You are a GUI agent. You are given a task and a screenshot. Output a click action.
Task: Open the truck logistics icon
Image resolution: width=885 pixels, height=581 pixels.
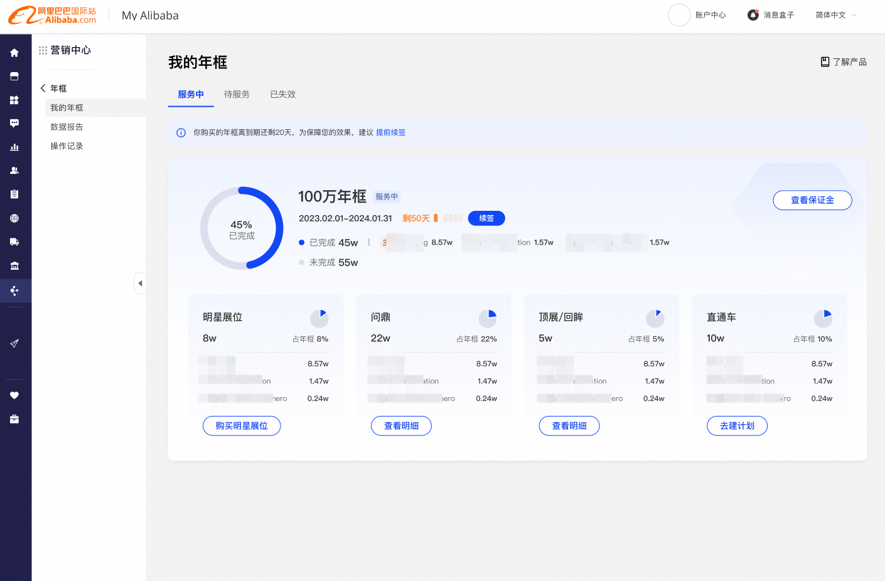pyautogui.click(x=14, y=242)
